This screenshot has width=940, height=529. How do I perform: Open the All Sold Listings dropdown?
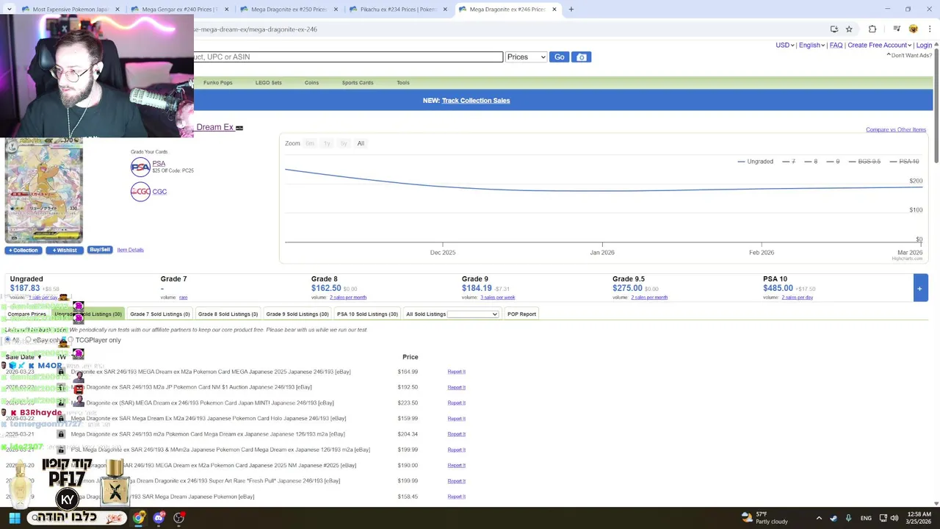coord(473,314)
